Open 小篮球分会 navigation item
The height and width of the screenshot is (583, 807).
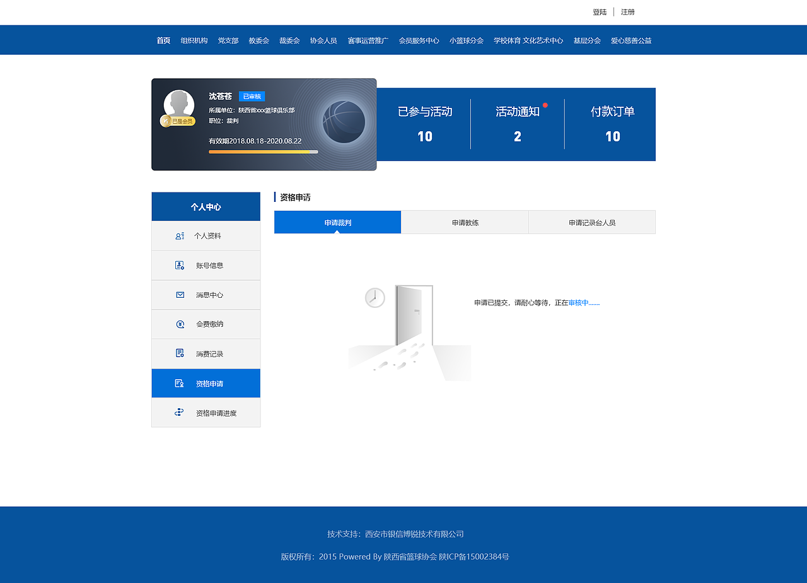pyautogui.click(x=467, y=40)
